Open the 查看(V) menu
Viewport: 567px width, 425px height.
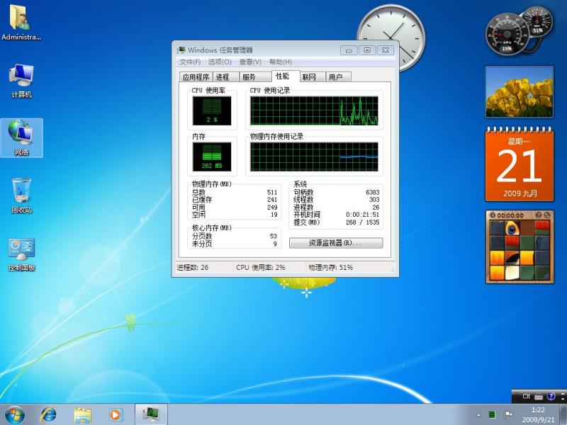click(250, 62)
